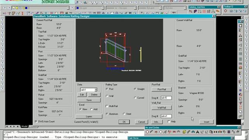Close the Toolbar12 floating toolbar
249x140 pixels.
tap(245, 7)
